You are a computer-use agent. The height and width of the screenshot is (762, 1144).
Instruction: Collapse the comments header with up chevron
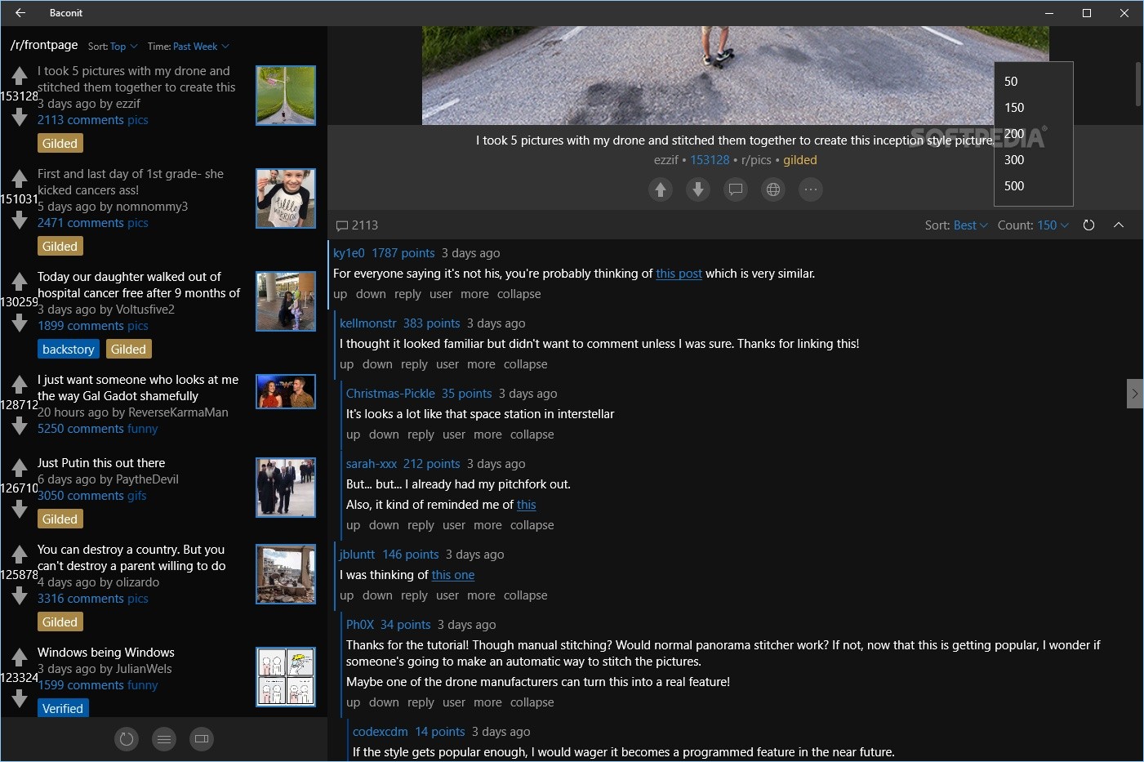[x=1119, y=225]
